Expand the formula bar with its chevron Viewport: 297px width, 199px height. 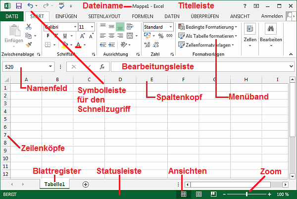(x=292, y=66)
